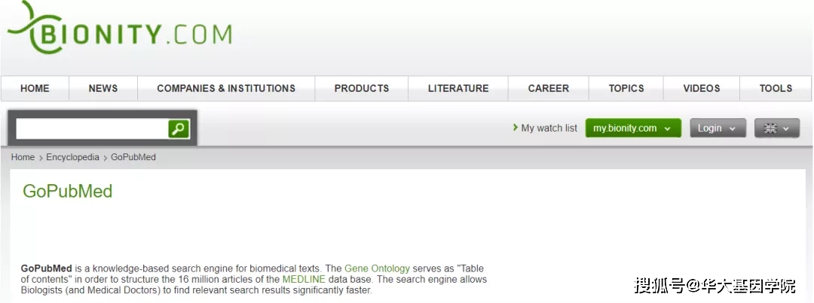Open the VIDEOS menu item

point(702,89)
